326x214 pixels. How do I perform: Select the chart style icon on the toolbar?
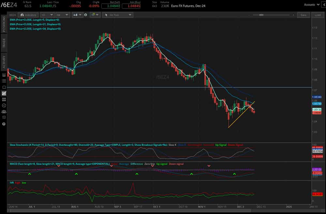click(76, 15)
